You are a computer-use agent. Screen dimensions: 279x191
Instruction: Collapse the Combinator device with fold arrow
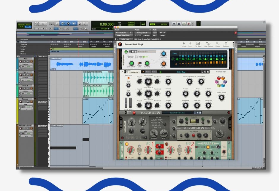coord(123,72)
